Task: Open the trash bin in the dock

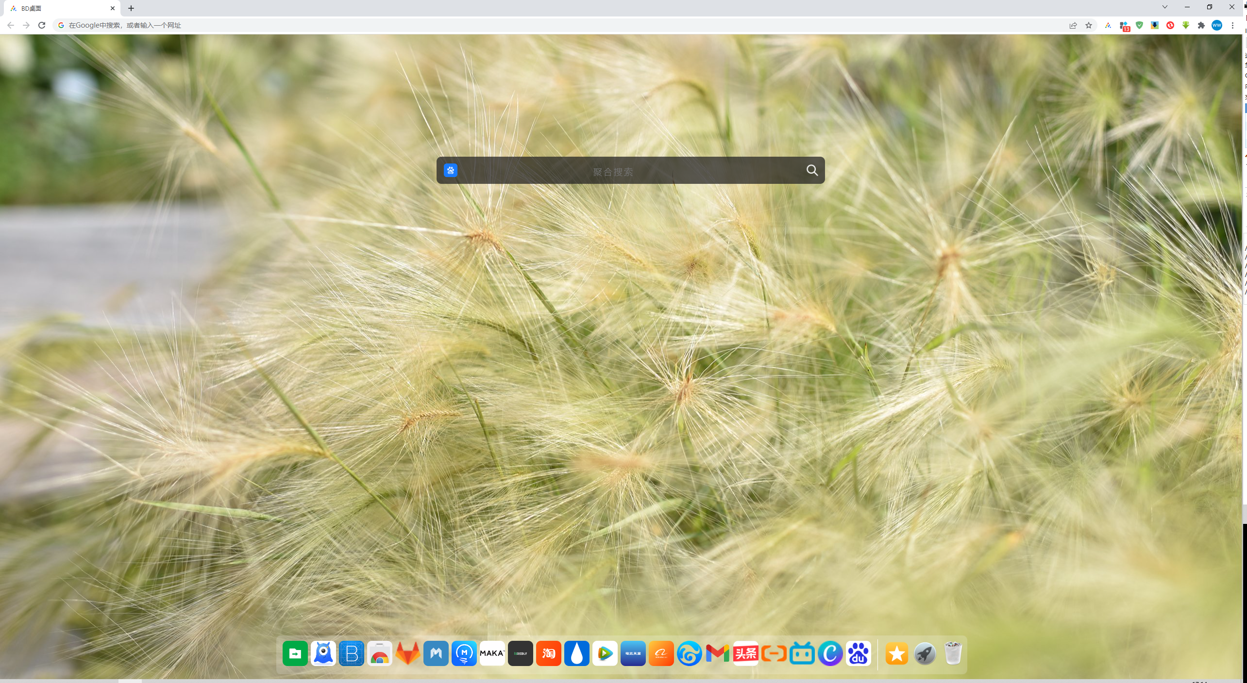Action: [x=953, y=653]
